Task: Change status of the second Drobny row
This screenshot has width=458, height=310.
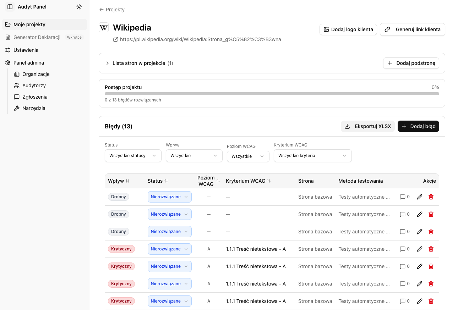Action: 170,214
